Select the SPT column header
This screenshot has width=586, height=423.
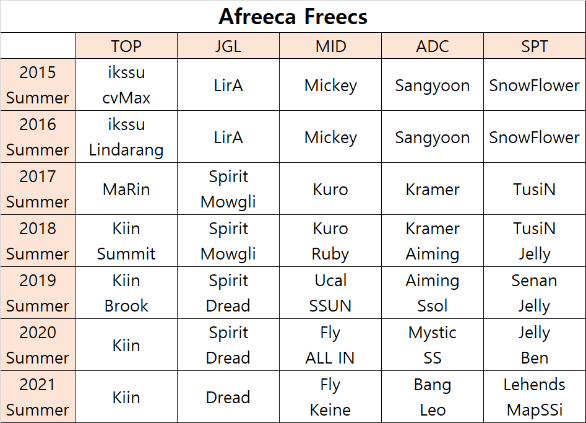[535, 46]
